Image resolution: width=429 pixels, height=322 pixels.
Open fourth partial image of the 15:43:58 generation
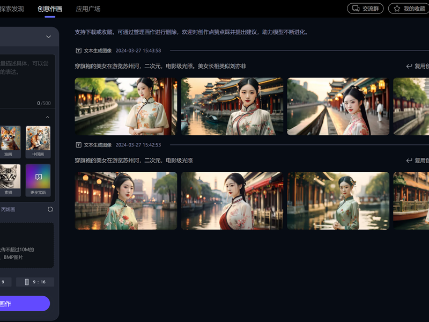point(411,106)
